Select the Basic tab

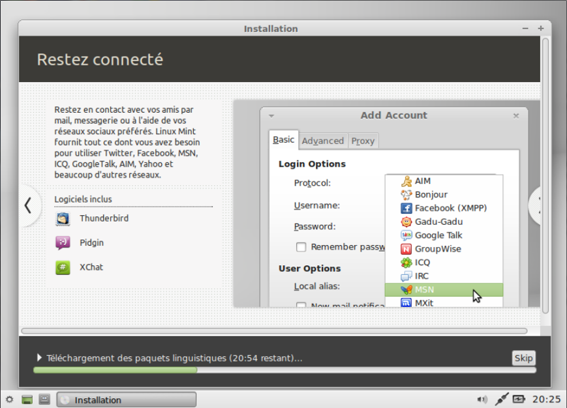283,140
